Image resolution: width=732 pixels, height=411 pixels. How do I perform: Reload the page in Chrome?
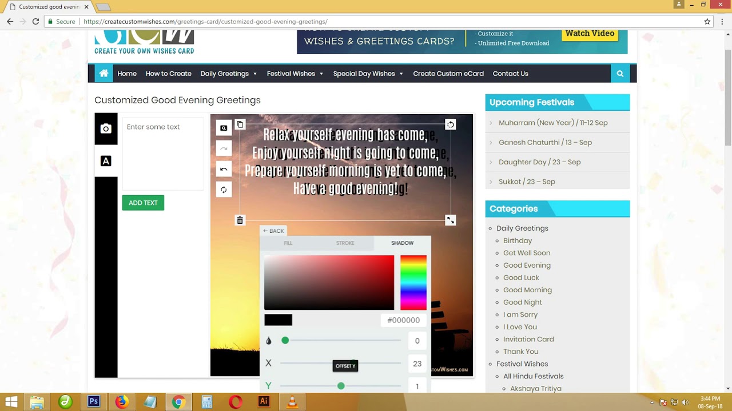(35, 22)
